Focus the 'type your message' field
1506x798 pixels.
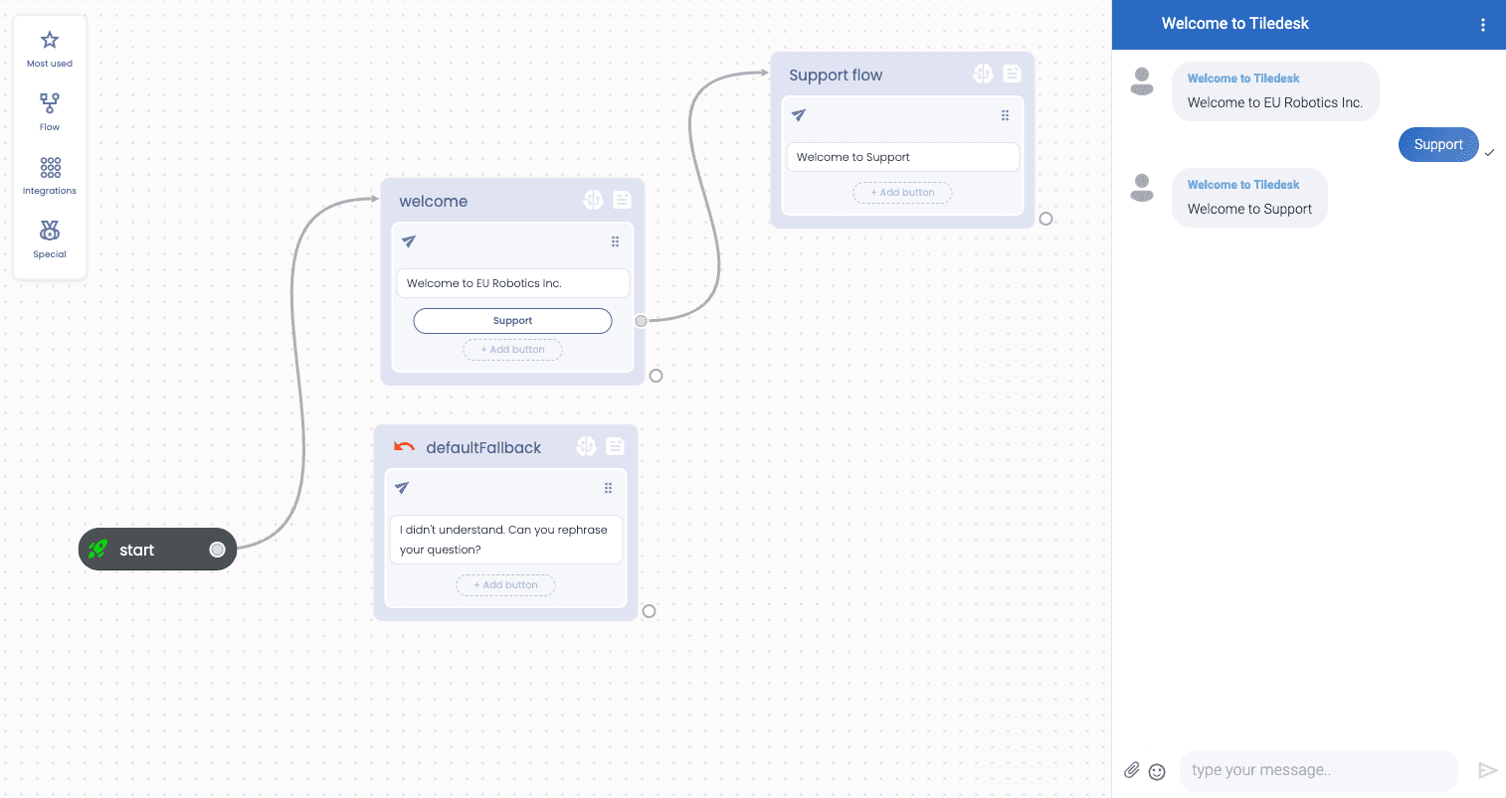[x=1318, y=770]
